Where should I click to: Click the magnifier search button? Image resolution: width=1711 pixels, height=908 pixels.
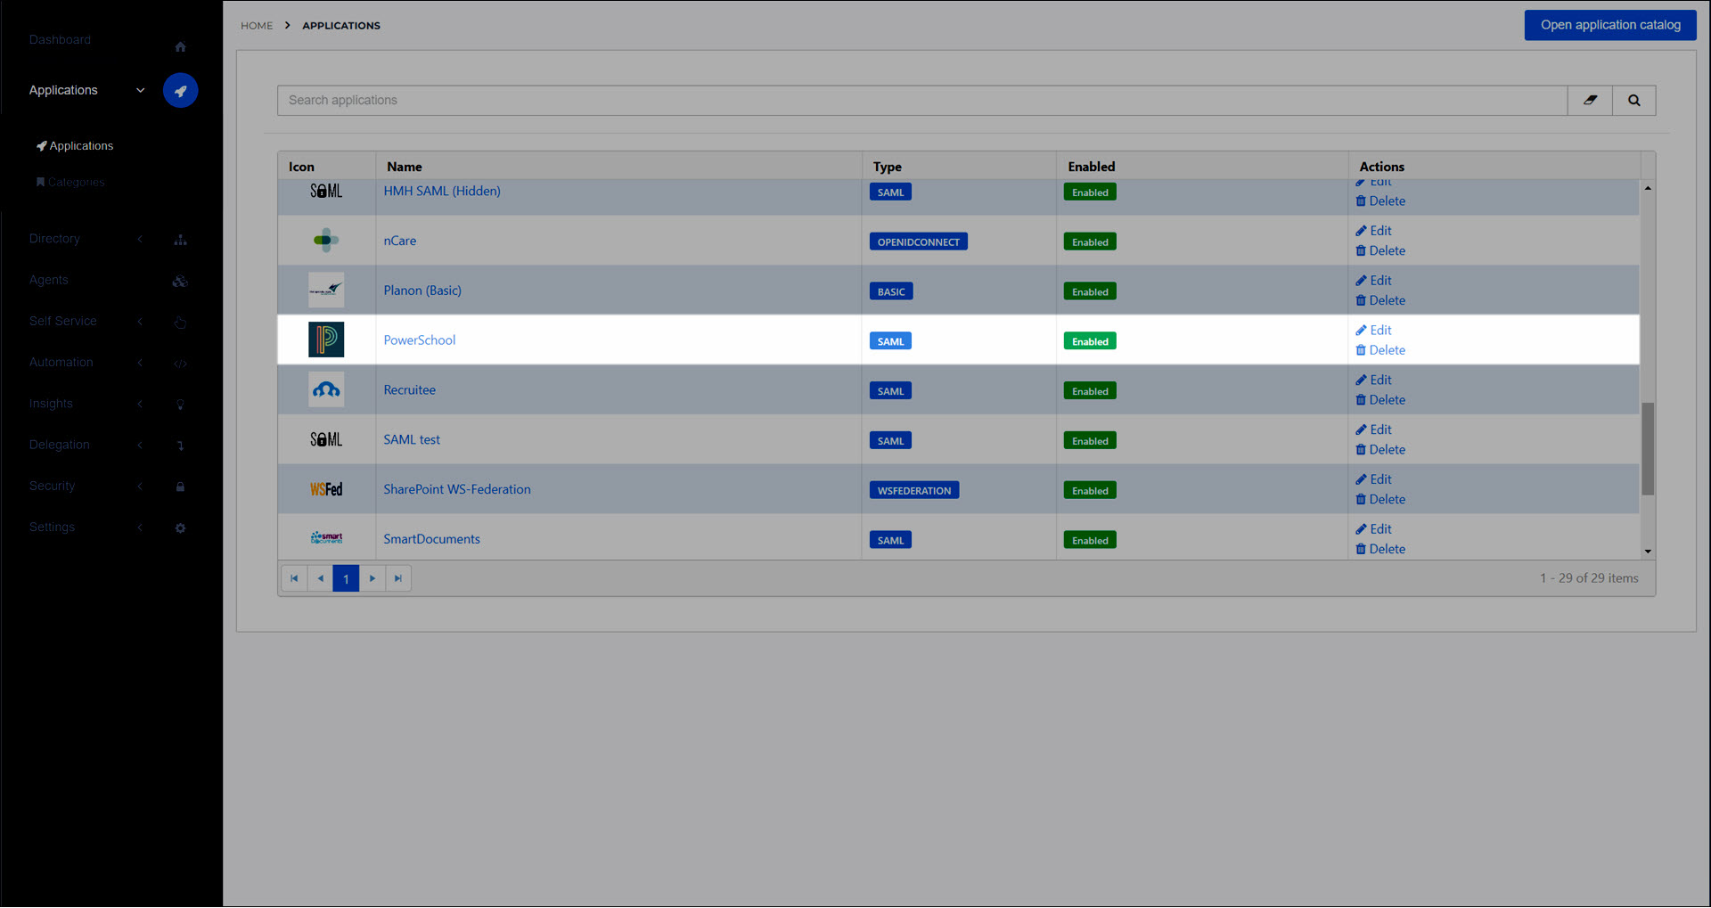point(1634,101)
